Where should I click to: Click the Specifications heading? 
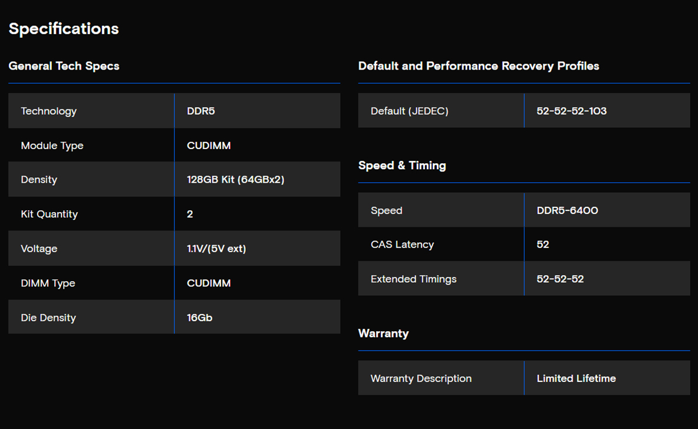tap(64, 29)
